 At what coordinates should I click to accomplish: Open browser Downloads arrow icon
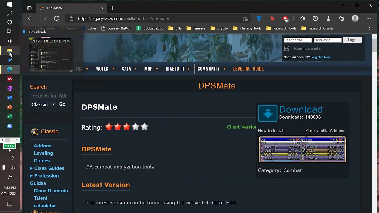(x=328, y=18)
